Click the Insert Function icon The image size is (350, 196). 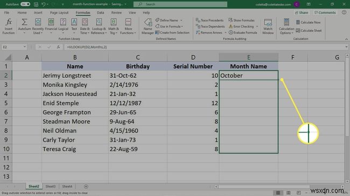click(9, 26)
